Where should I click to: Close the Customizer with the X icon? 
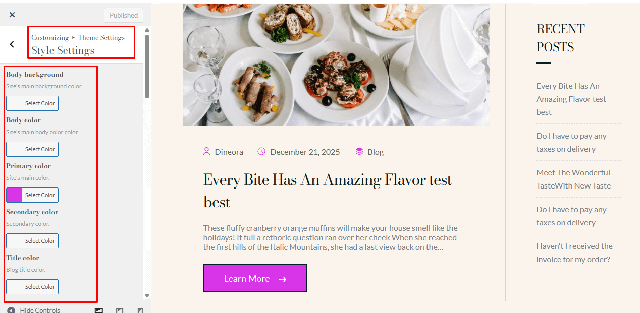12,15
